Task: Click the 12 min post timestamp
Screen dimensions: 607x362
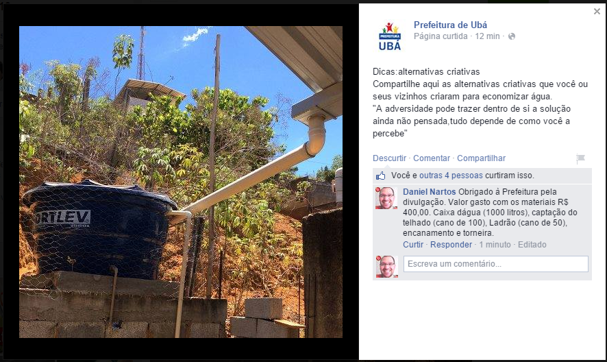Action: (487, 36)
